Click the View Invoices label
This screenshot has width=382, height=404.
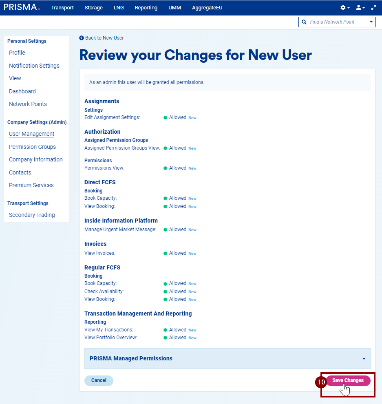[100, 253]
